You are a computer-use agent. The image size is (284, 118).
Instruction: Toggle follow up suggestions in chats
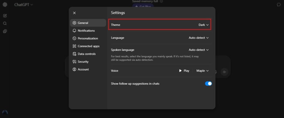click(x=208, y=84)
